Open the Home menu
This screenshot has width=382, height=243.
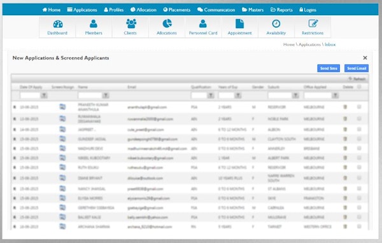[52, 10]
